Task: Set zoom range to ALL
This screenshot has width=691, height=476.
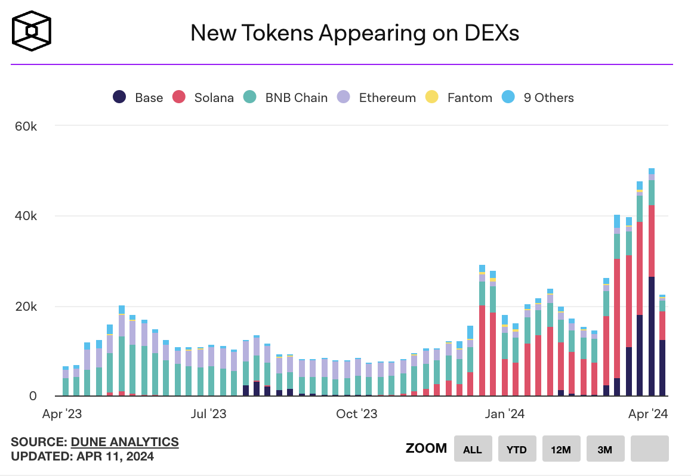Action: [x=472, y=449]
